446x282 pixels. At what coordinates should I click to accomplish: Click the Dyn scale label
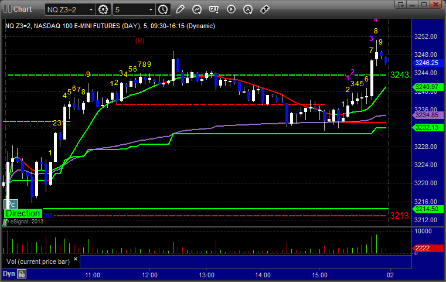[9, 274]
